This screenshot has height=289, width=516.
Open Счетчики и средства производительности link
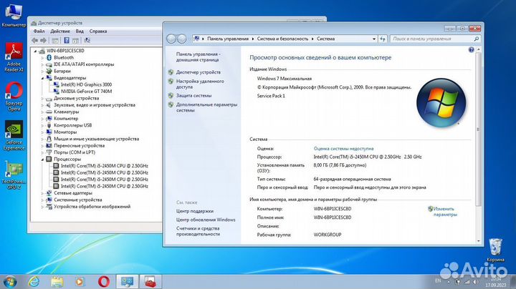198,231
